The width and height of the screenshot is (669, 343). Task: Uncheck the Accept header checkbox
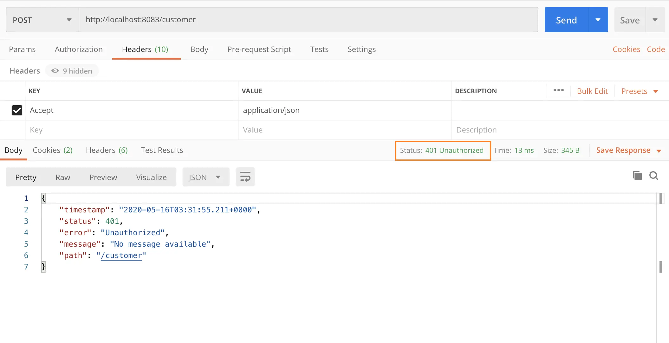click(x=17, y=110)
